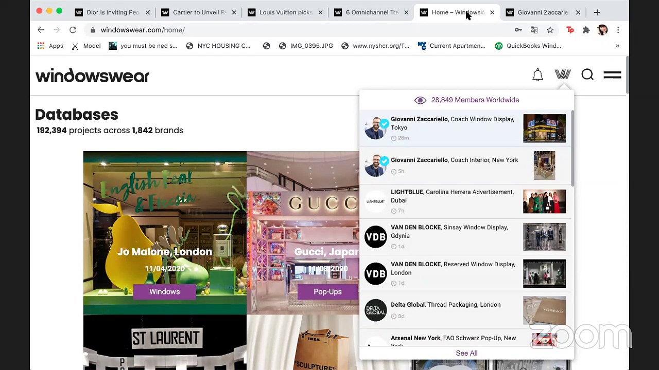Open VAN DEN BLOCKE Reserved Window Display entry
Viewport: 659px width, 370px height.
[x=465, y=273]
